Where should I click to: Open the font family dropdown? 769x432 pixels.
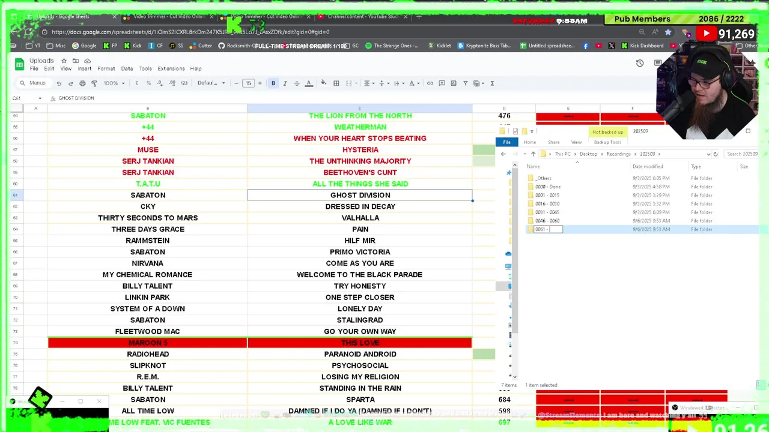[211, 83]
